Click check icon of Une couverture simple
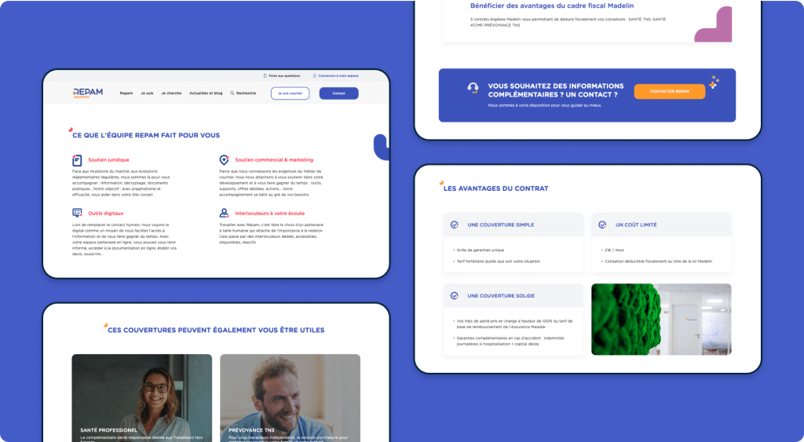This screenshot has width=804, height=442. point(455,225)
